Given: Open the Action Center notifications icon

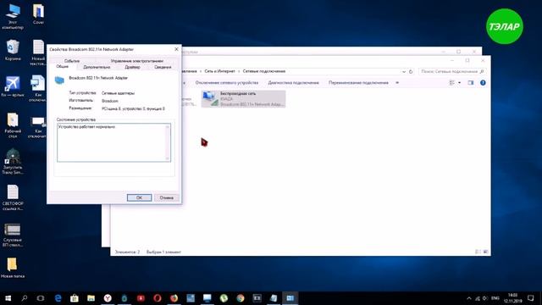Looking at the screenshot, I should (531, 297).
